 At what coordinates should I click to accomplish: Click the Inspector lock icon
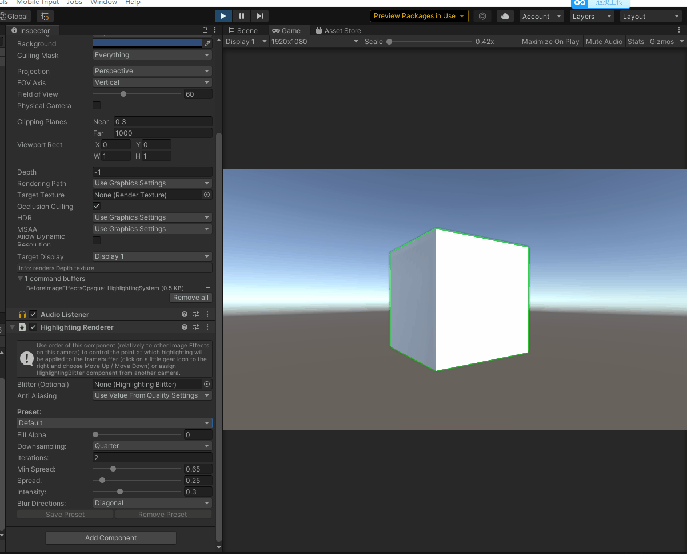click(205, 30)
